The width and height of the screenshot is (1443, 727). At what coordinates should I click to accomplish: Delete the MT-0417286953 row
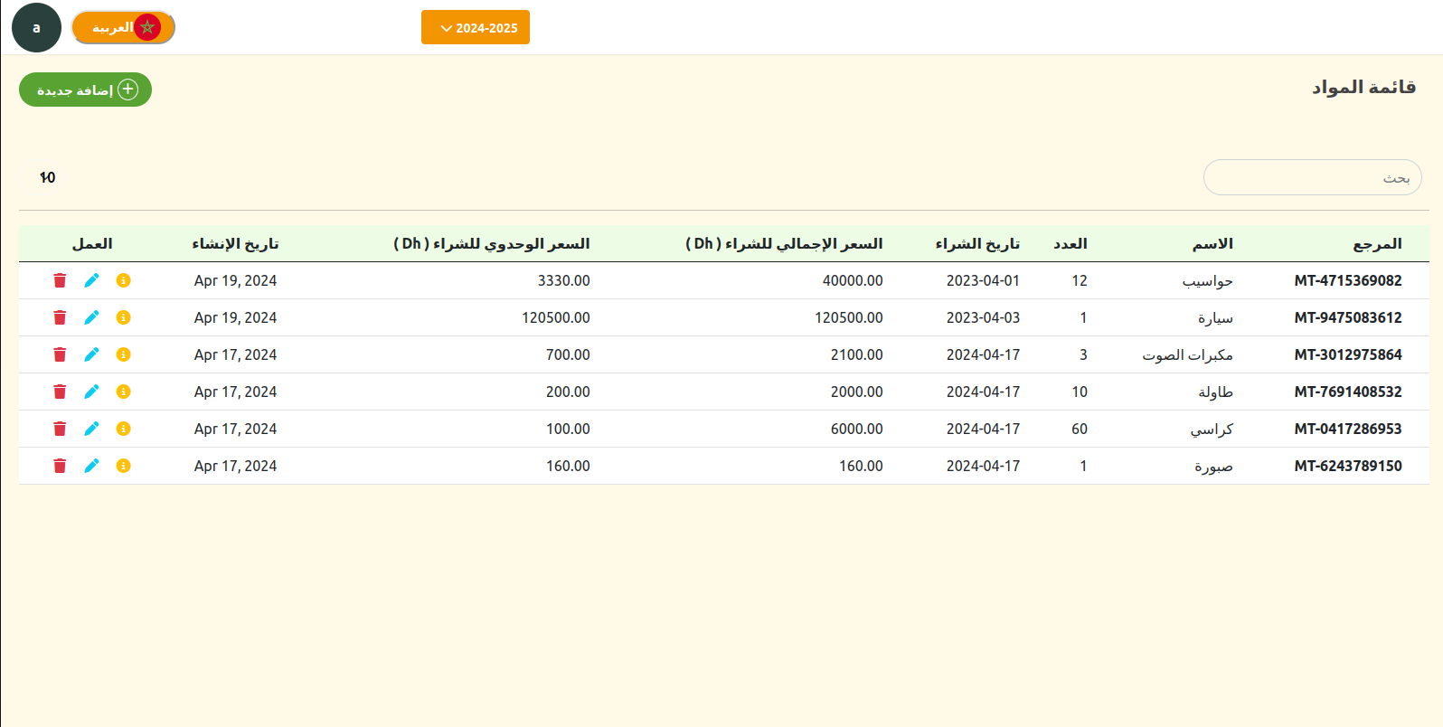(60, 429)
